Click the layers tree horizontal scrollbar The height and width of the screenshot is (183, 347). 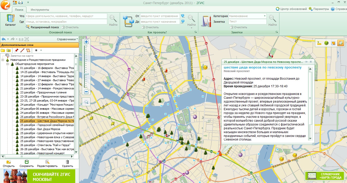pyautogui.click(x=37, y=156)
